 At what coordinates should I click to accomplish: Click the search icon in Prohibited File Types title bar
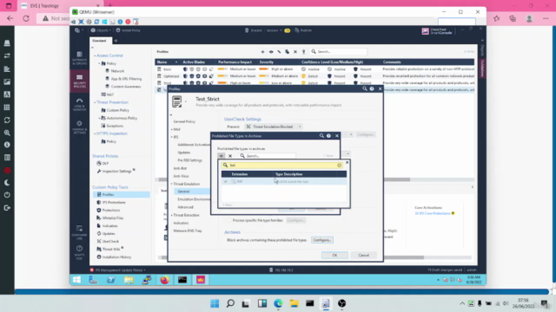(321, 136)
